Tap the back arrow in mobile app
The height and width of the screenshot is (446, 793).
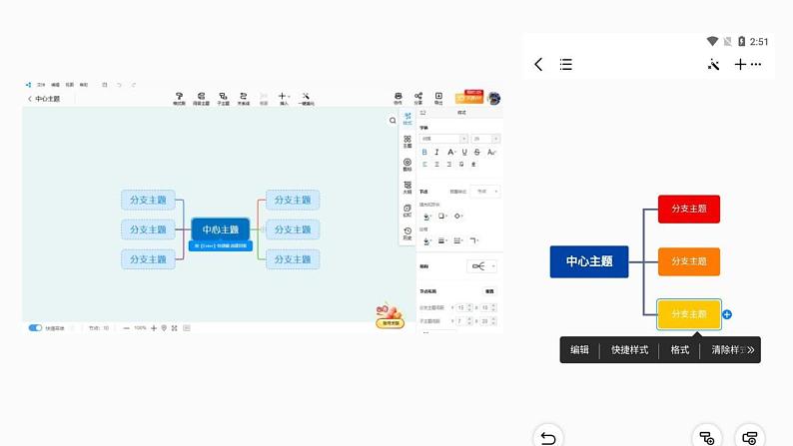click(538, 64)
